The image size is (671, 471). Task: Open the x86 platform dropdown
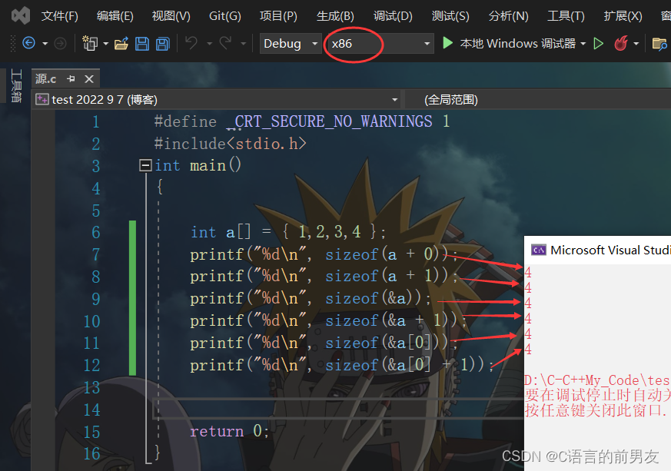(x=380, y=44)
